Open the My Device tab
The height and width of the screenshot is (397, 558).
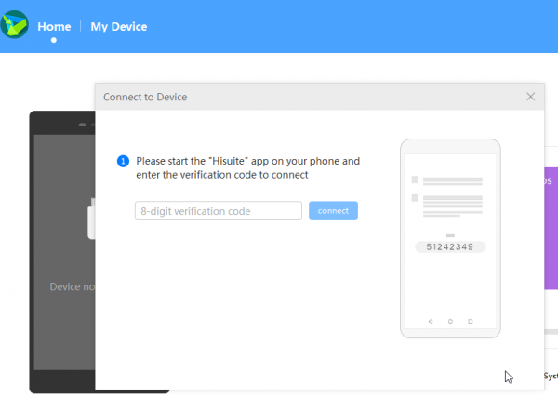(x=118, y=26)
